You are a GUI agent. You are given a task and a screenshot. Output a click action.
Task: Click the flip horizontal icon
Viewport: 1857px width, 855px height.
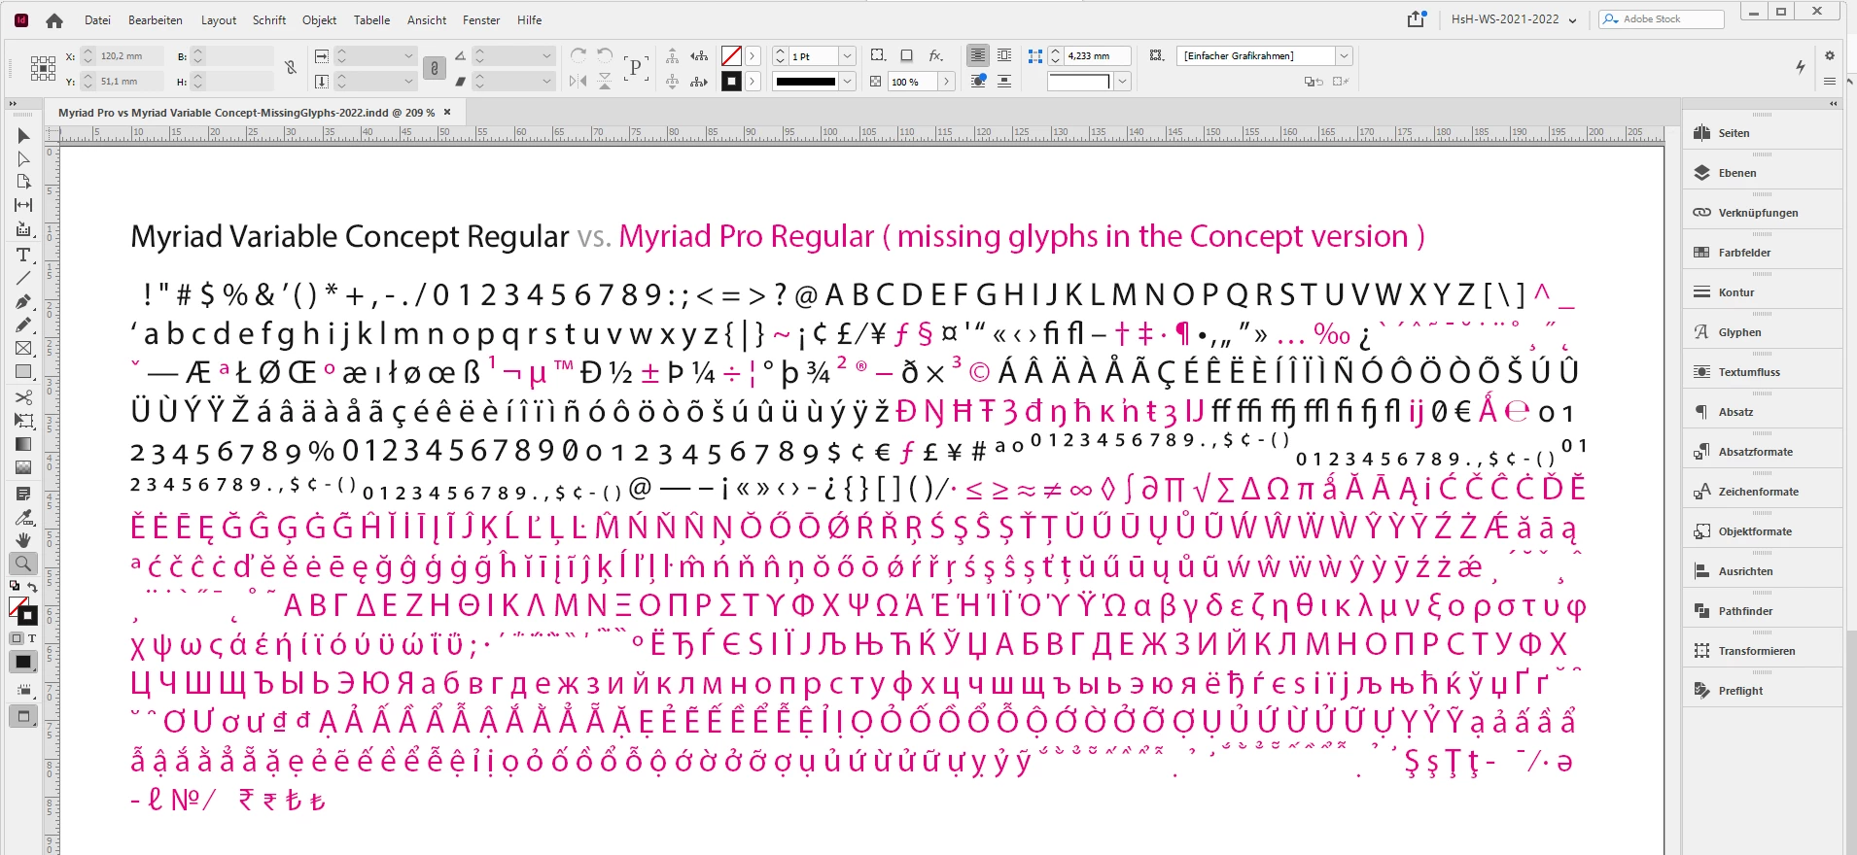click(x=578, y=82)
